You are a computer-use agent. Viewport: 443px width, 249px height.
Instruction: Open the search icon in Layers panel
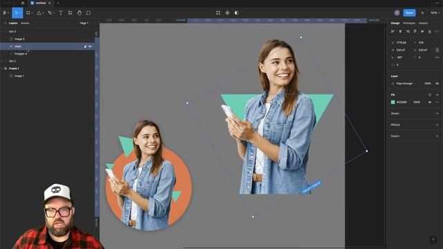[x=5, y=23]
